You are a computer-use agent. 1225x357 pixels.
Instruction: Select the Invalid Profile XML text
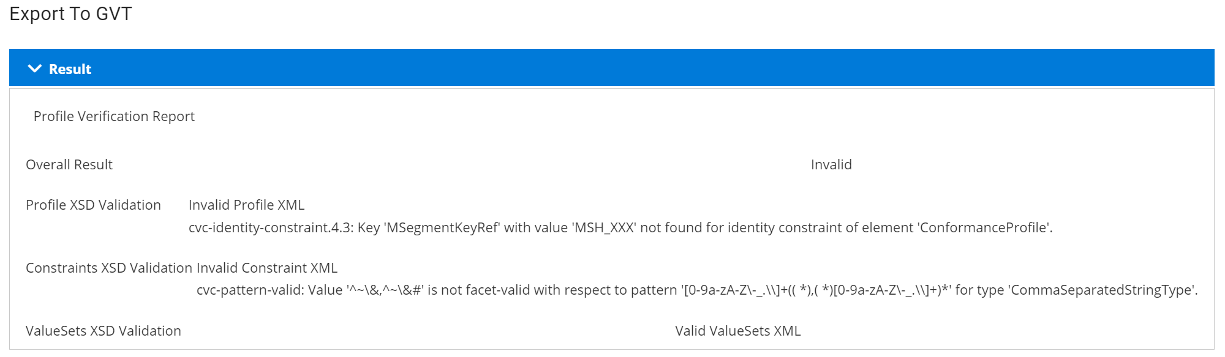tap(246, 205)
